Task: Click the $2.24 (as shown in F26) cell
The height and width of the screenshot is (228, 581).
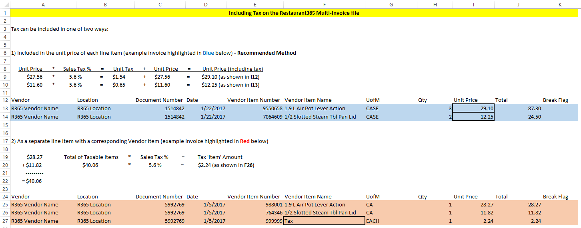Action: point(226,165)
